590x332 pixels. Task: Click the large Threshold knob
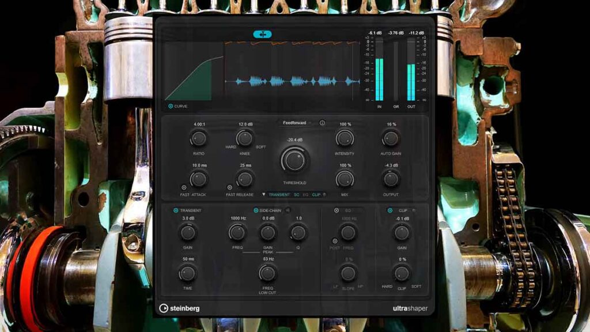tap(294, 161)
